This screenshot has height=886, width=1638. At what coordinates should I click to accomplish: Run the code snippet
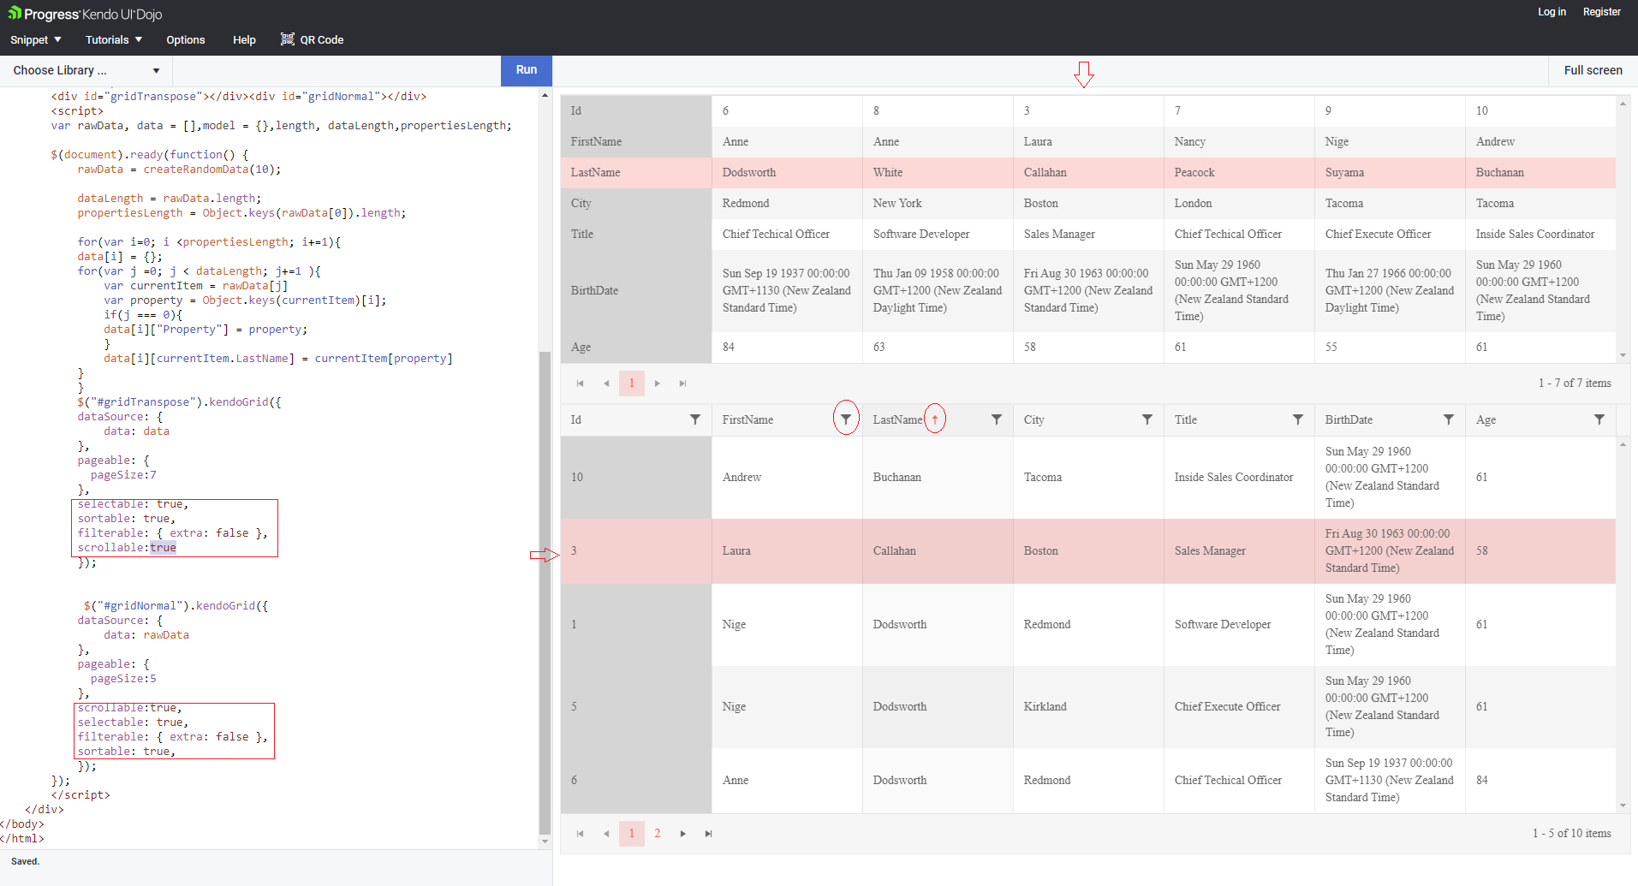tap(527, 70)
